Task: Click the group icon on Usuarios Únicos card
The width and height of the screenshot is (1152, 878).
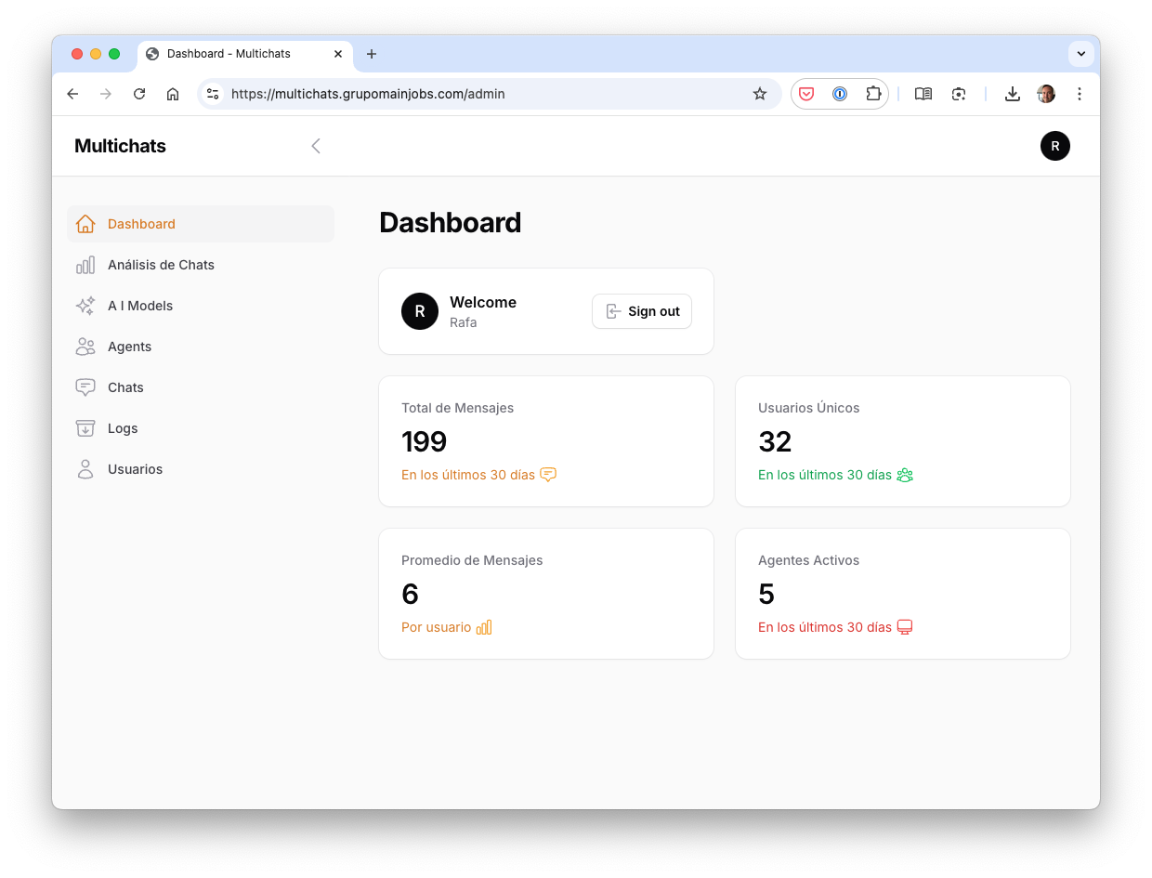Action: 905,475
